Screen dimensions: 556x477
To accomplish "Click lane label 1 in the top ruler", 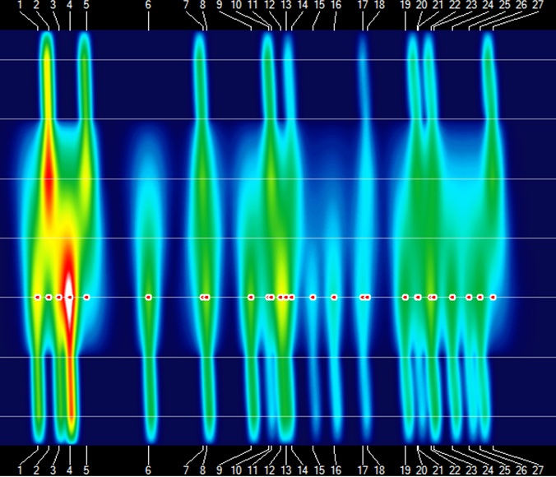I will pyautogui.click(x=20, y=5).
